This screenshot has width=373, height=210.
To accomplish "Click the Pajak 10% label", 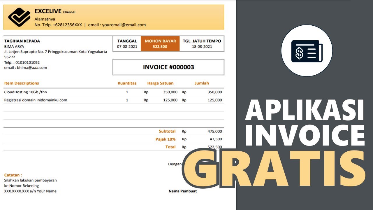I will click(166, 139).
